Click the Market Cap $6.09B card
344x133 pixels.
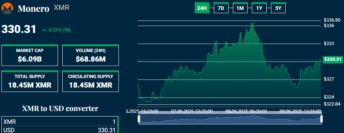click(30, 55)
